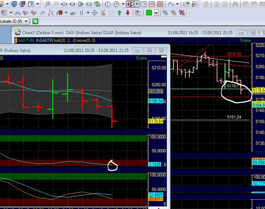
Task: Click the 5196,37 grey price label
Action: (x=156, y=91)
